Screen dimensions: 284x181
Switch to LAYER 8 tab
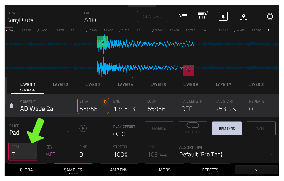pyautogui.click(x=256, y=87)
